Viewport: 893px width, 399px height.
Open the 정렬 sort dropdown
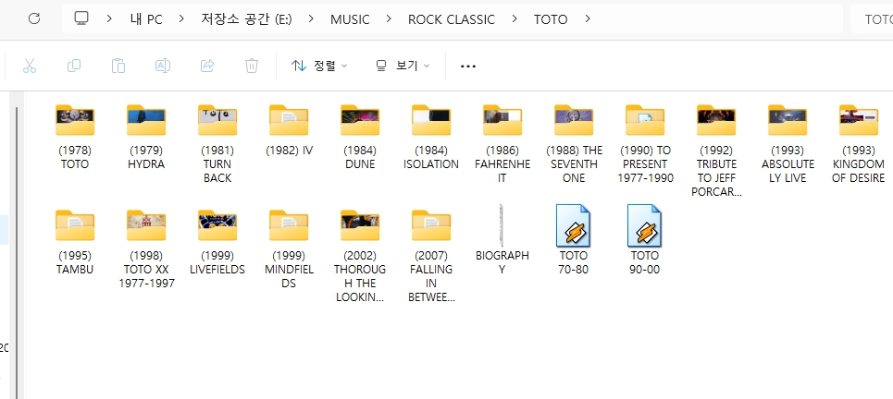(x=319, y=66)
